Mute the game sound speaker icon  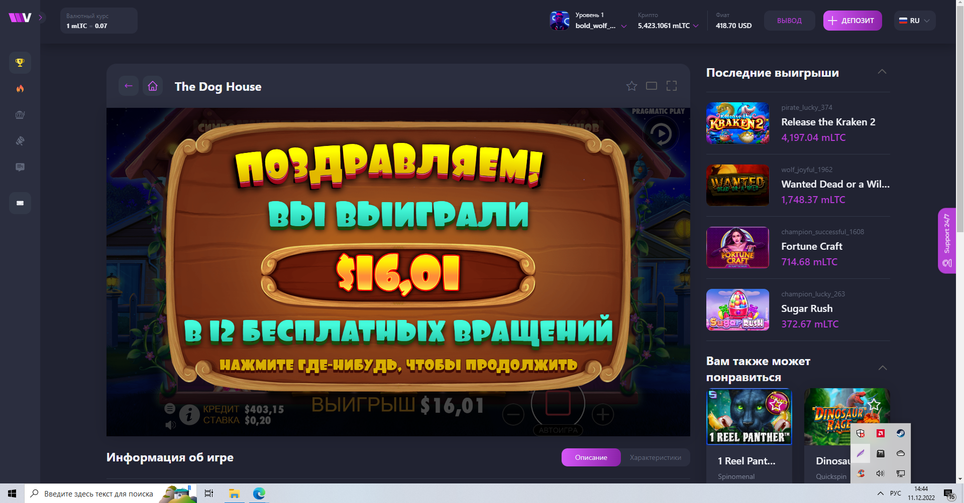171,425
